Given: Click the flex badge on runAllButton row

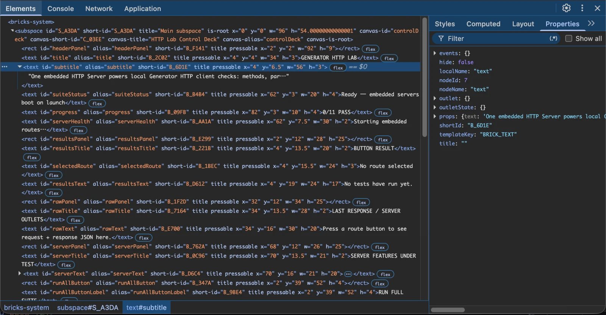Looking at the screenshot, I should (x=380, y=284).
